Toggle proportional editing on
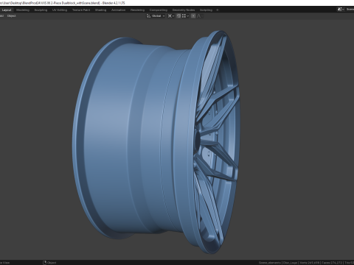Viewport: 354px width, 265px height. click(x=193, y=16)
